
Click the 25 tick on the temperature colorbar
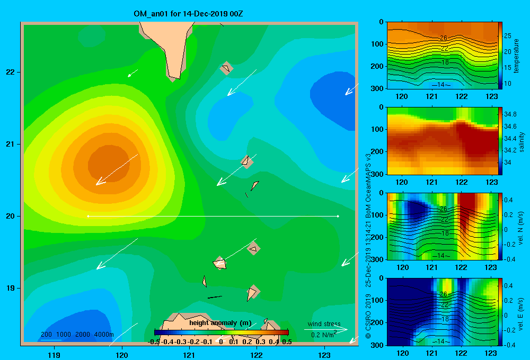[507, 36]
